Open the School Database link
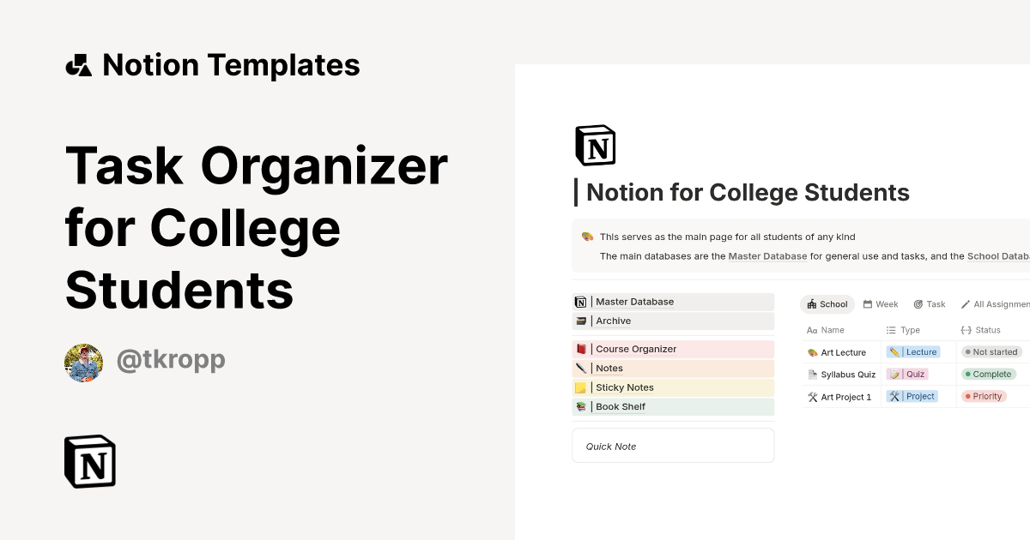The image size is (1030, 540). pos(998,255)
